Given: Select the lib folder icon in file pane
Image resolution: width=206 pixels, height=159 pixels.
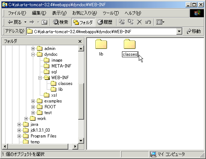Looking at the screenshot, I should pyautogui.click(x=101, y=44).
